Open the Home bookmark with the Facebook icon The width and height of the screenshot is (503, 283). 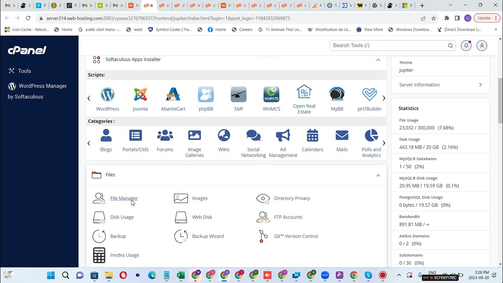[217, 29]
